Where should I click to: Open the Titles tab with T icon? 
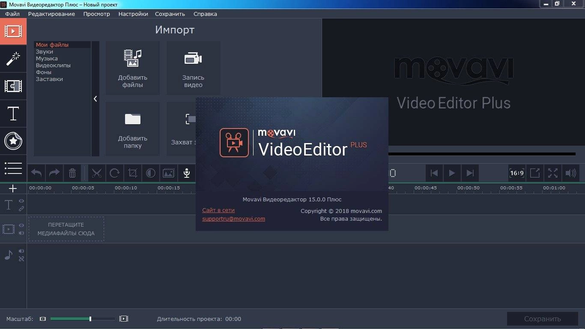(x=13, y=114)
